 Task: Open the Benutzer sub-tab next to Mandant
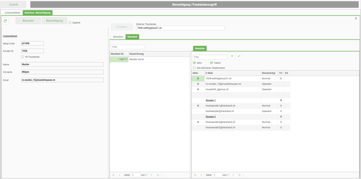coord(118,37)
